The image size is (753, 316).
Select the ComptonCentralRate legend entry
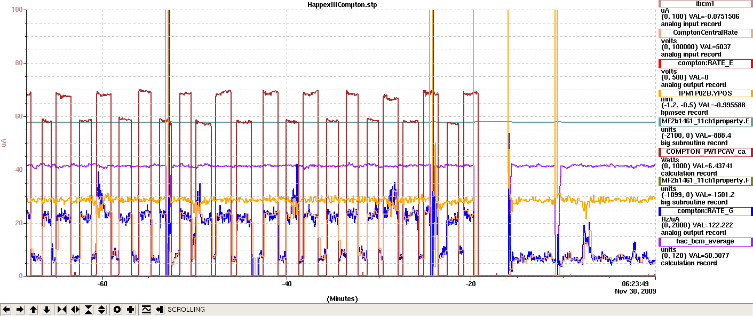tap(704, 33)
